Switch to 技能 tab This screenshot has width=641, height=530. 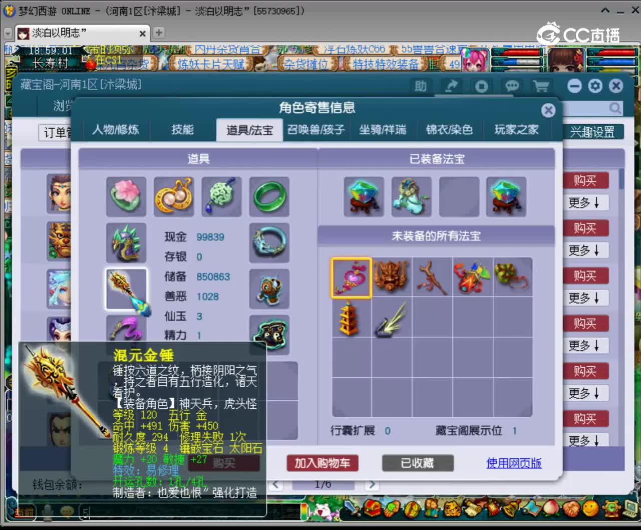pos(182,130)
